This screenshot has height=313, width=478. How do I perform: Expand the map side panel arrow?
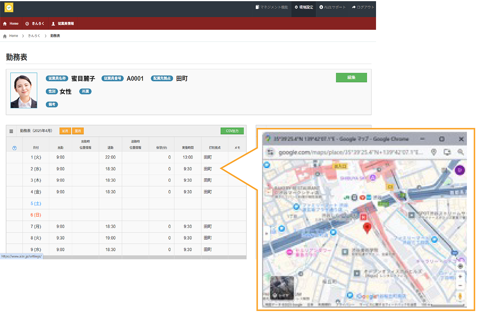[266, 233]
